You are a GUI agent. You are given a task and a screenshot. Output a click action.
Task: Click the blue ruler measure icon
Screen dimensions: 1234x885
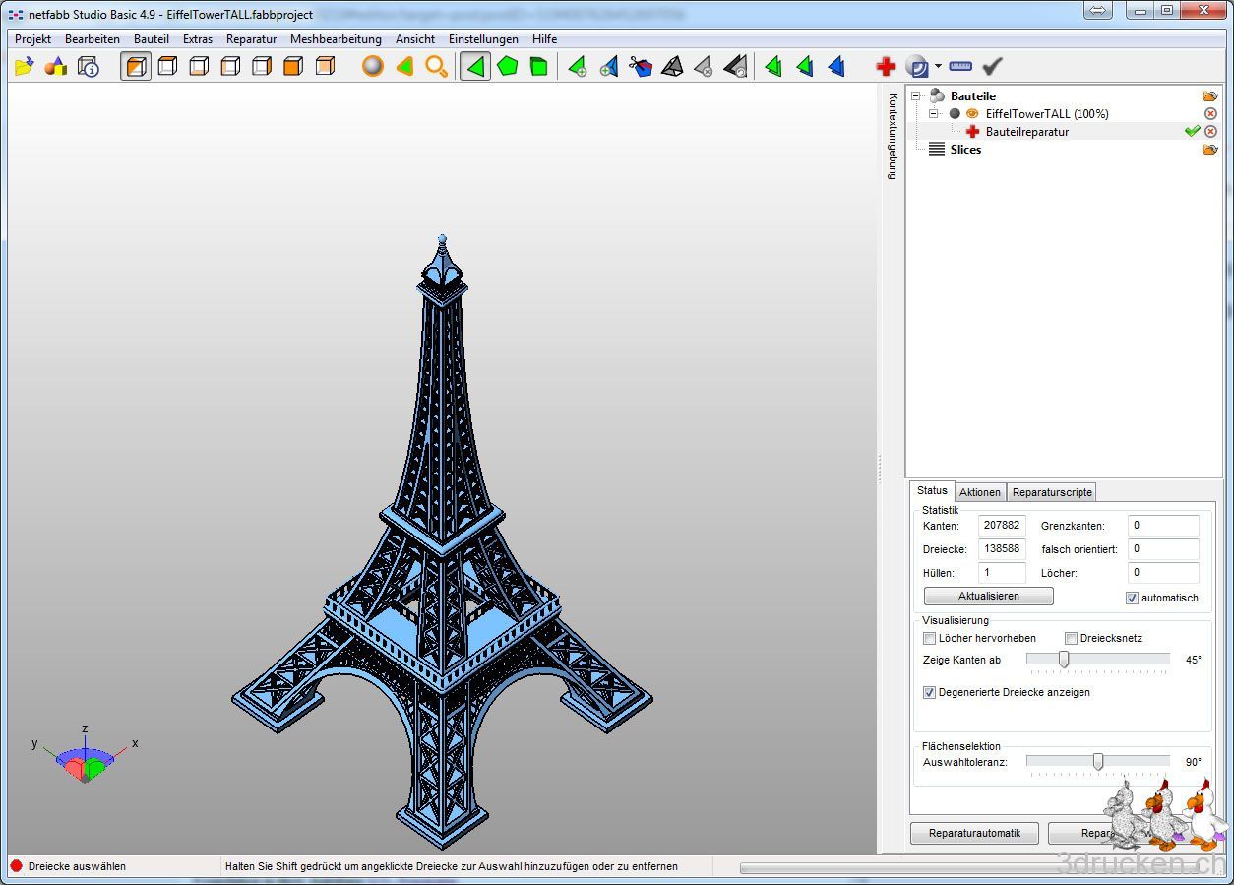tap(960, 67)
